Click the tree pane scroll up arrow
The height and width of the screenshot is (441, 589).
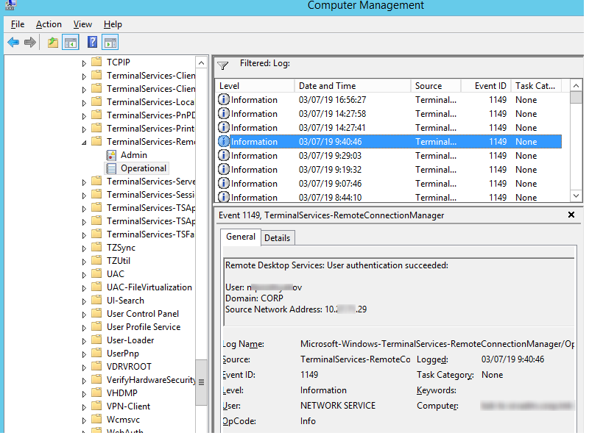click(201, 63)
